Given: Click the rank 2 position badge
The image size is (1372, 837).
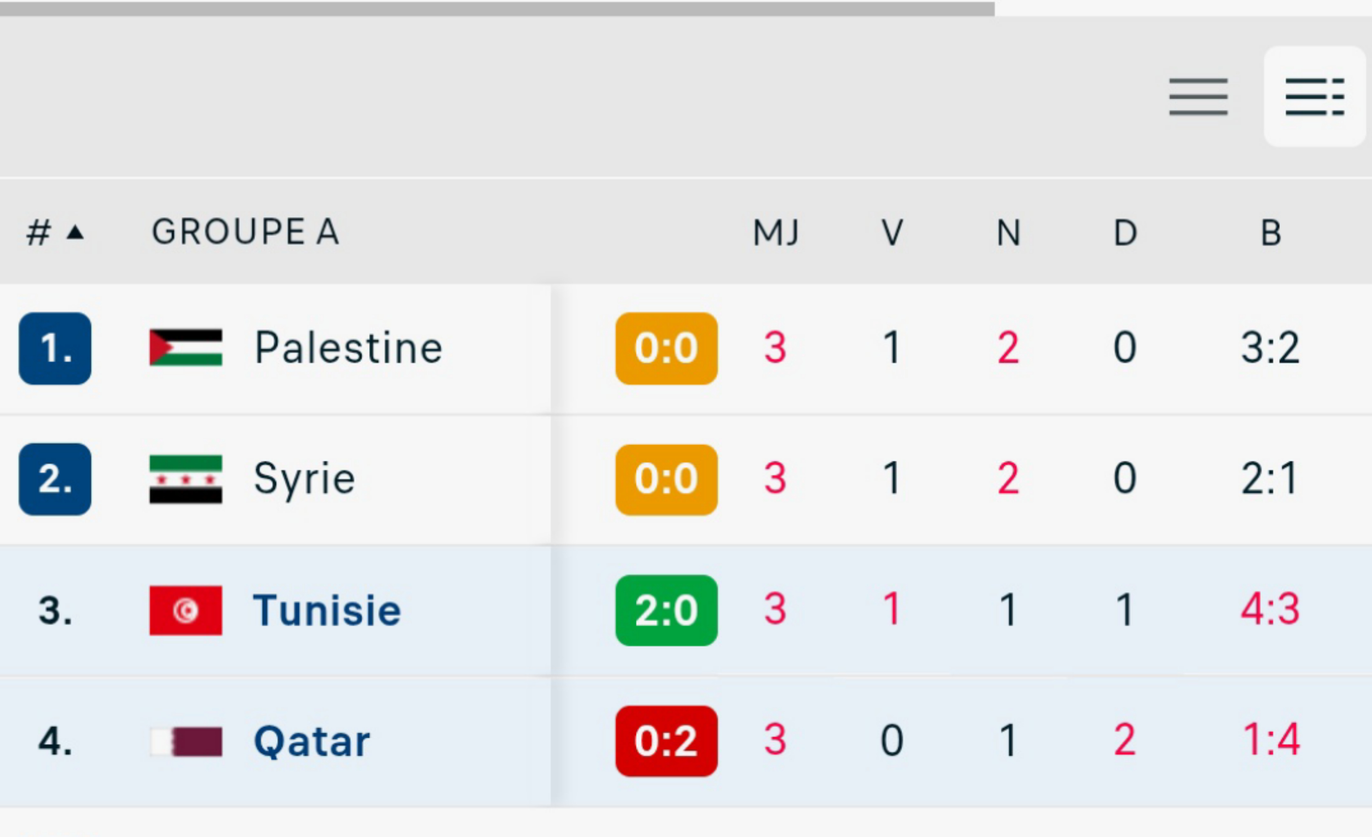Looking at the screenshot, I should tap(55, 479).
